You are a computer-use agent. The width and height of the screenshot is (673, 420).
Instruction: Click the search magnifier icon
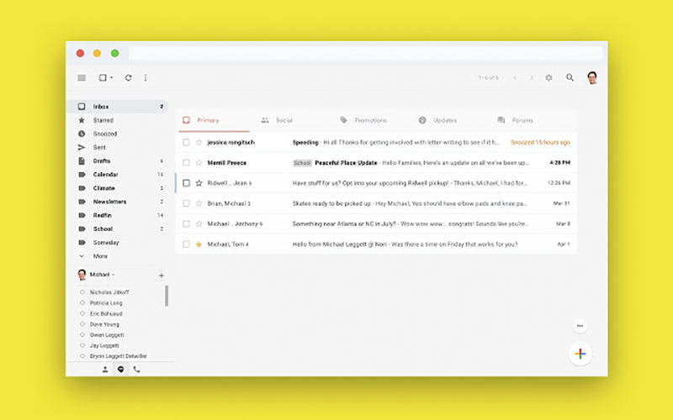point(570,77)
